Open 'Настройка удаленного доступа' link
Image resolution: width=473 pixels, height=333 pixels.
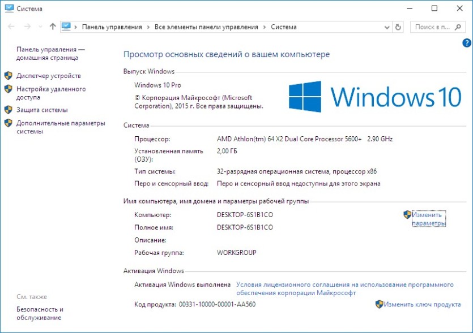click(x=51, y=93)
